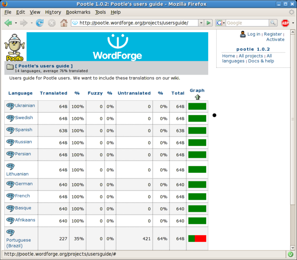
Task: Click the Swedish language bubble icon
Action: click(10, 118)
